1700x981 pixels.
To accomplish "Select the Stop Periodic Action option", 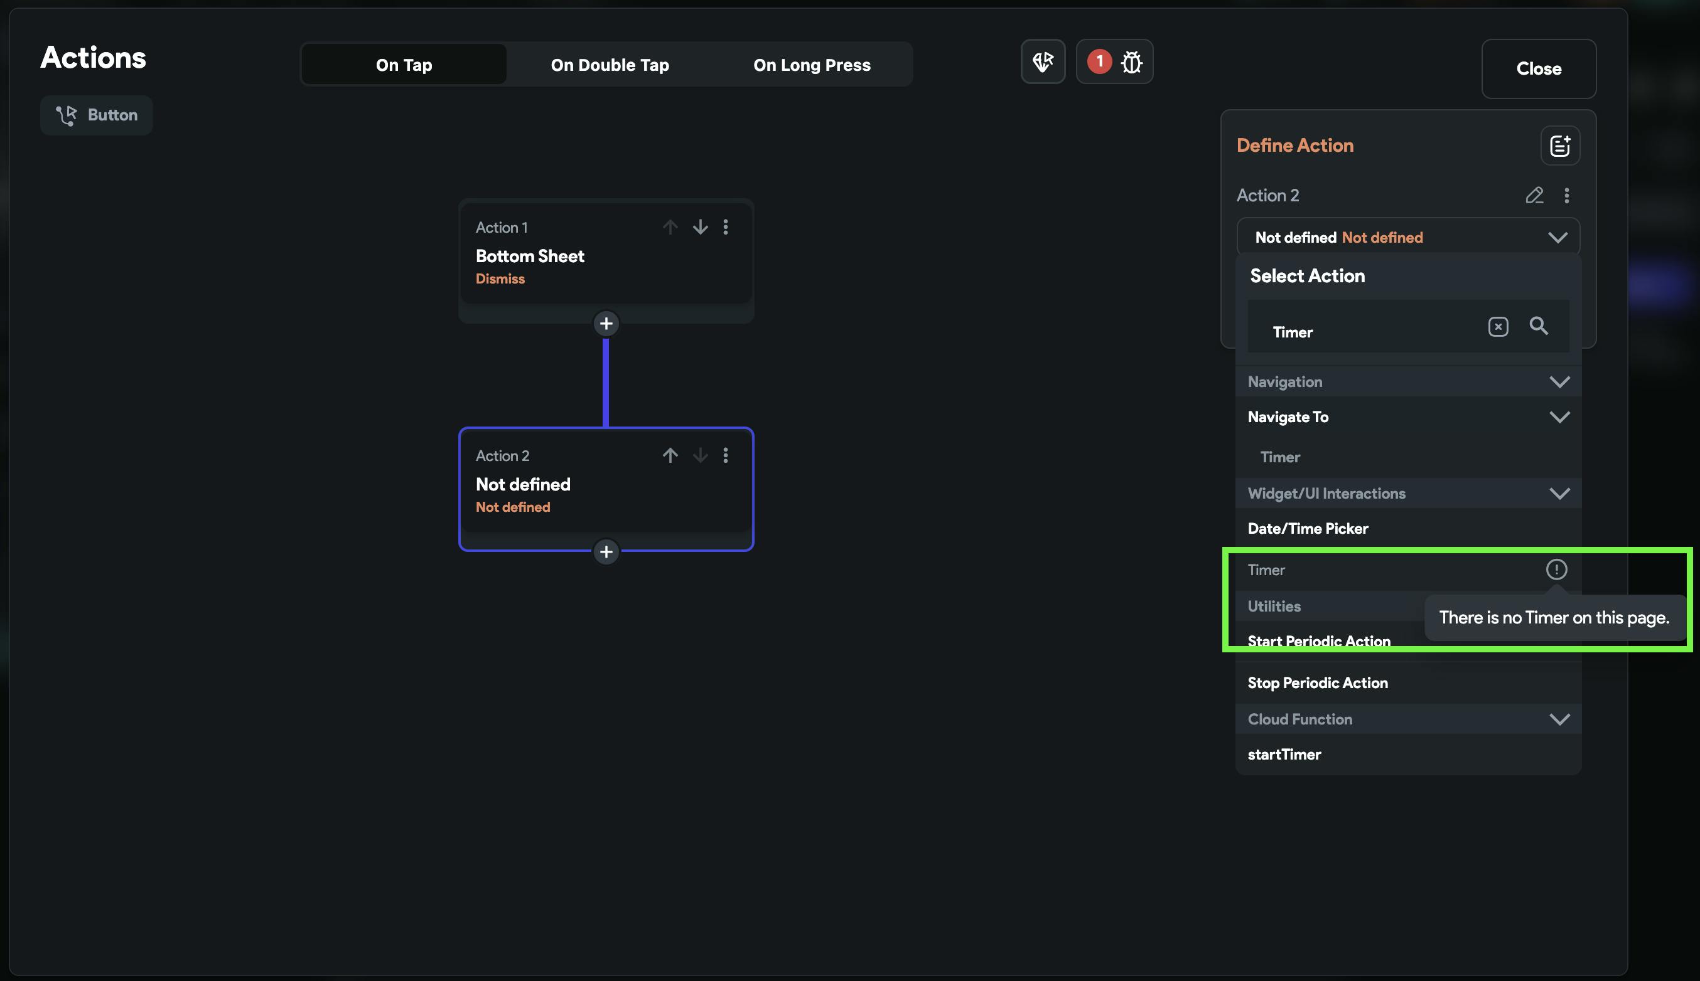I will pyautogui.click(x=1317, y=682).
